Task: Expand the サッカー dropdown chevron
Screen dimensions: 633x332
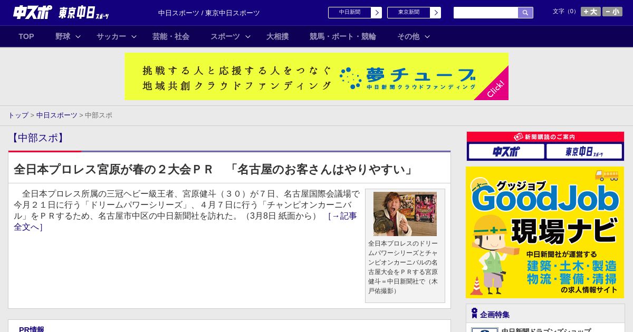Action: click(x=134, y=36)
